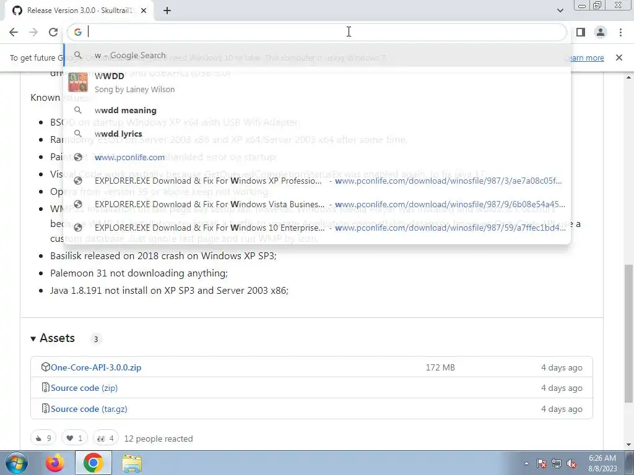Viewport: 634px width, 475px height.
Task: Open the tab search chevron
Action: pyautogui.click(x=560, y=11)
